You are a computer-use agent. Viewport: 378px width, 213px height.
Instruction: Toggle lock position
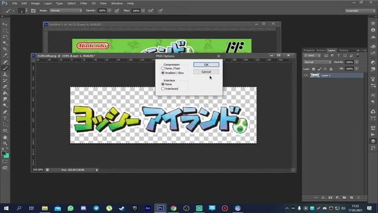(x=325, y=69)
